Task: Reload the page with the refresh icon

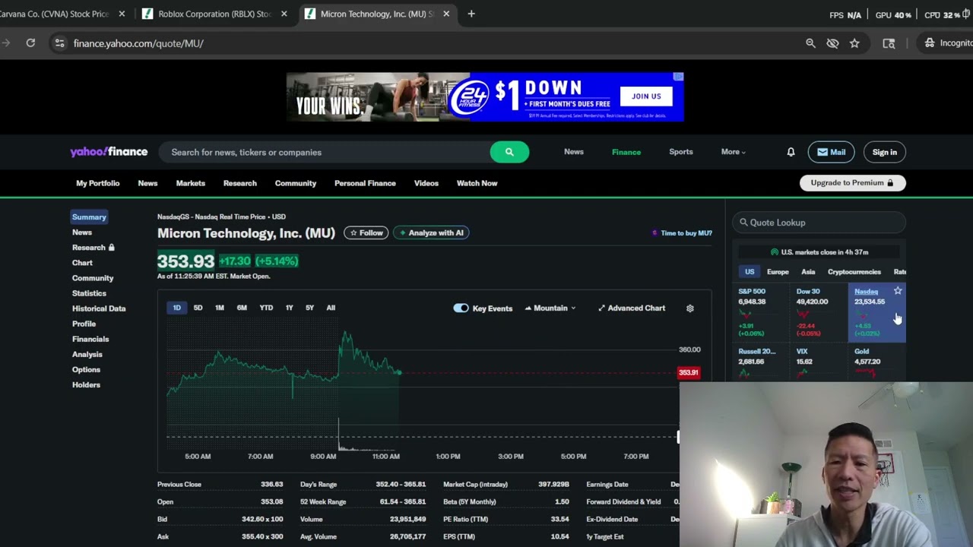Action: click(x=30, y=43)
